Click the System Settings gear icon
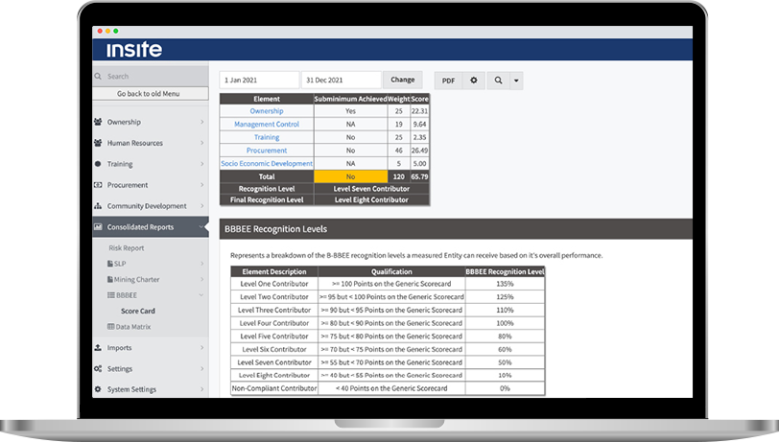Screen dimensions: 779x442 coord(99,389)
